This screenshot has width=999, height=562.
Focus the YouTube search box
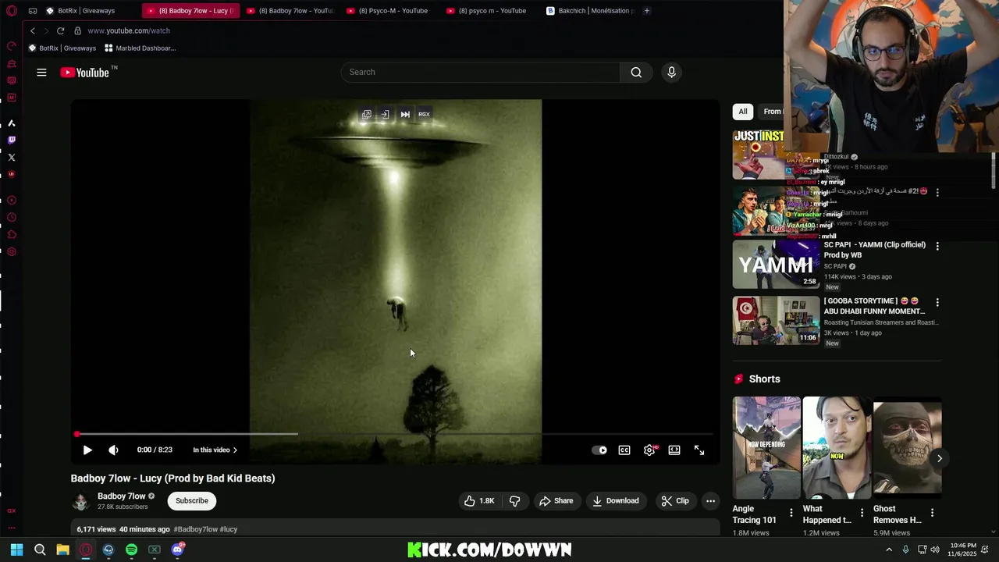tap(480, 72)
